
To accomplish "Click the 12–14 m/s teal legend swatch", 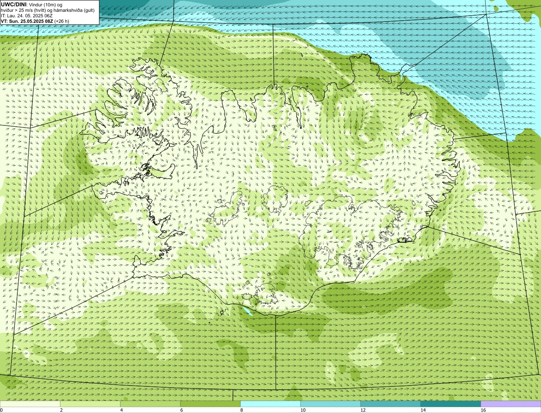I will [391, 404].
